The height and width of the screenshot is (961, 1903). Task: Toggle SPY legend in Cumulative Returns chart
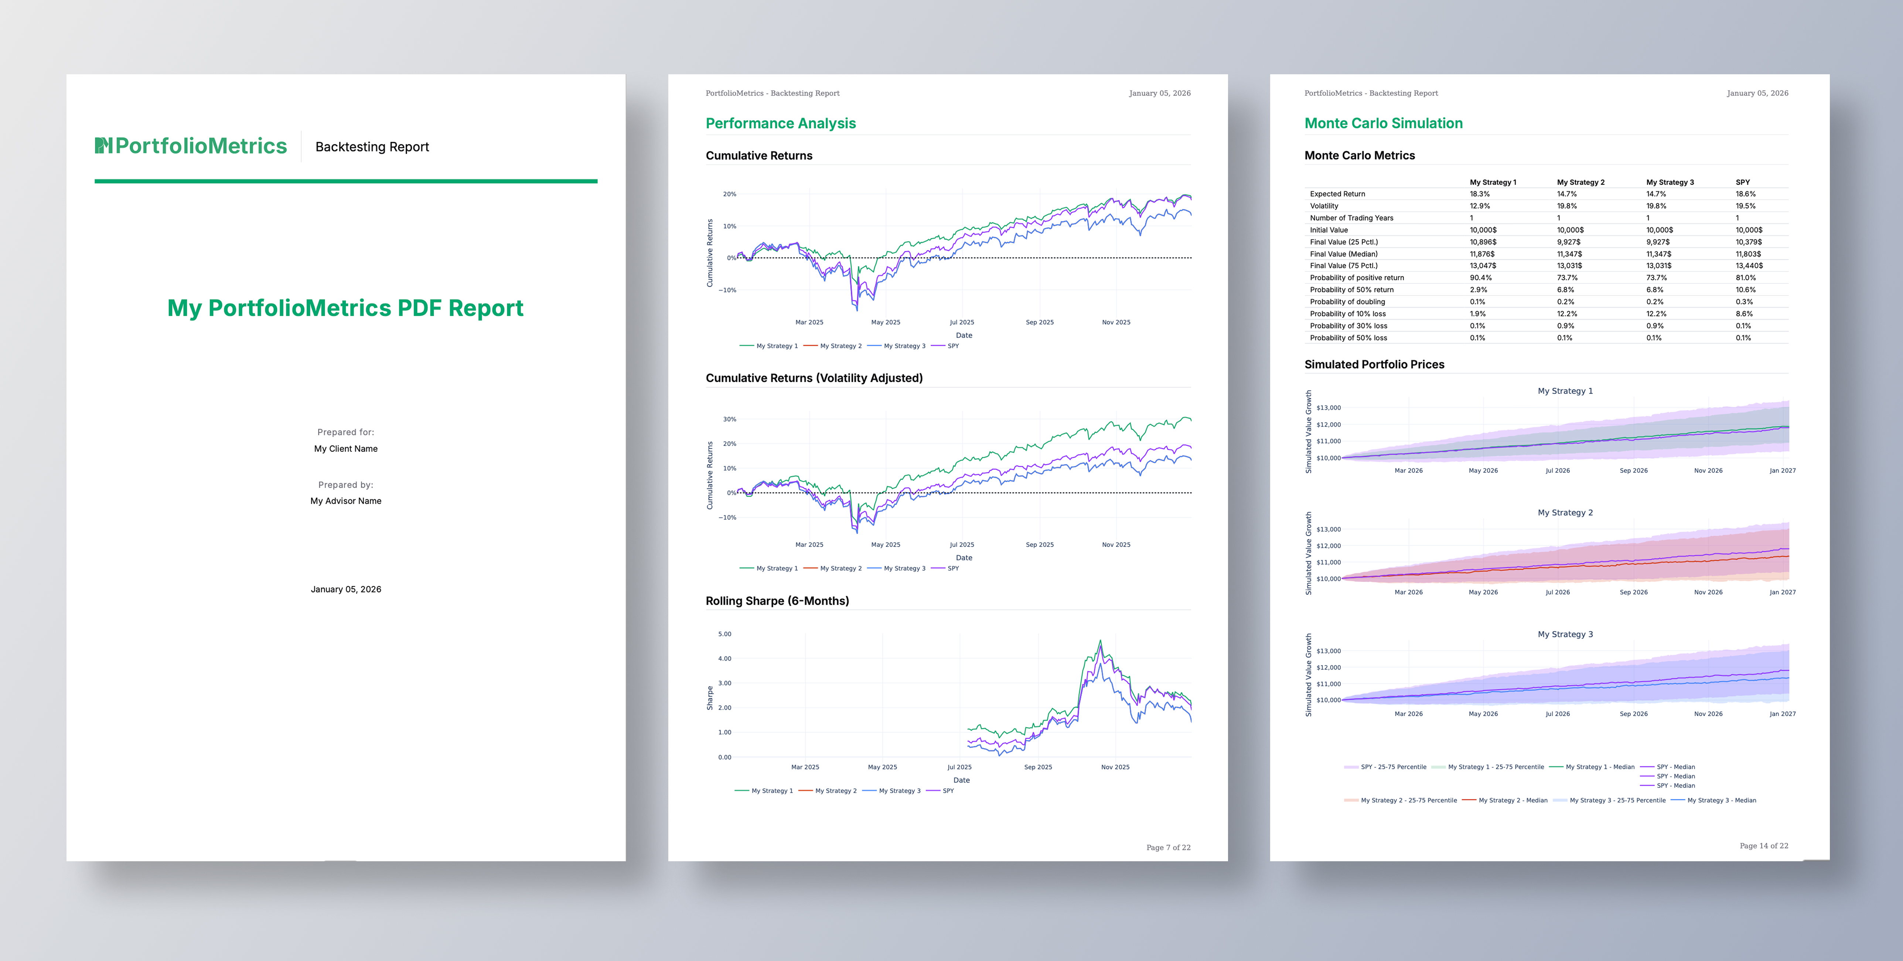click(952, 346)
